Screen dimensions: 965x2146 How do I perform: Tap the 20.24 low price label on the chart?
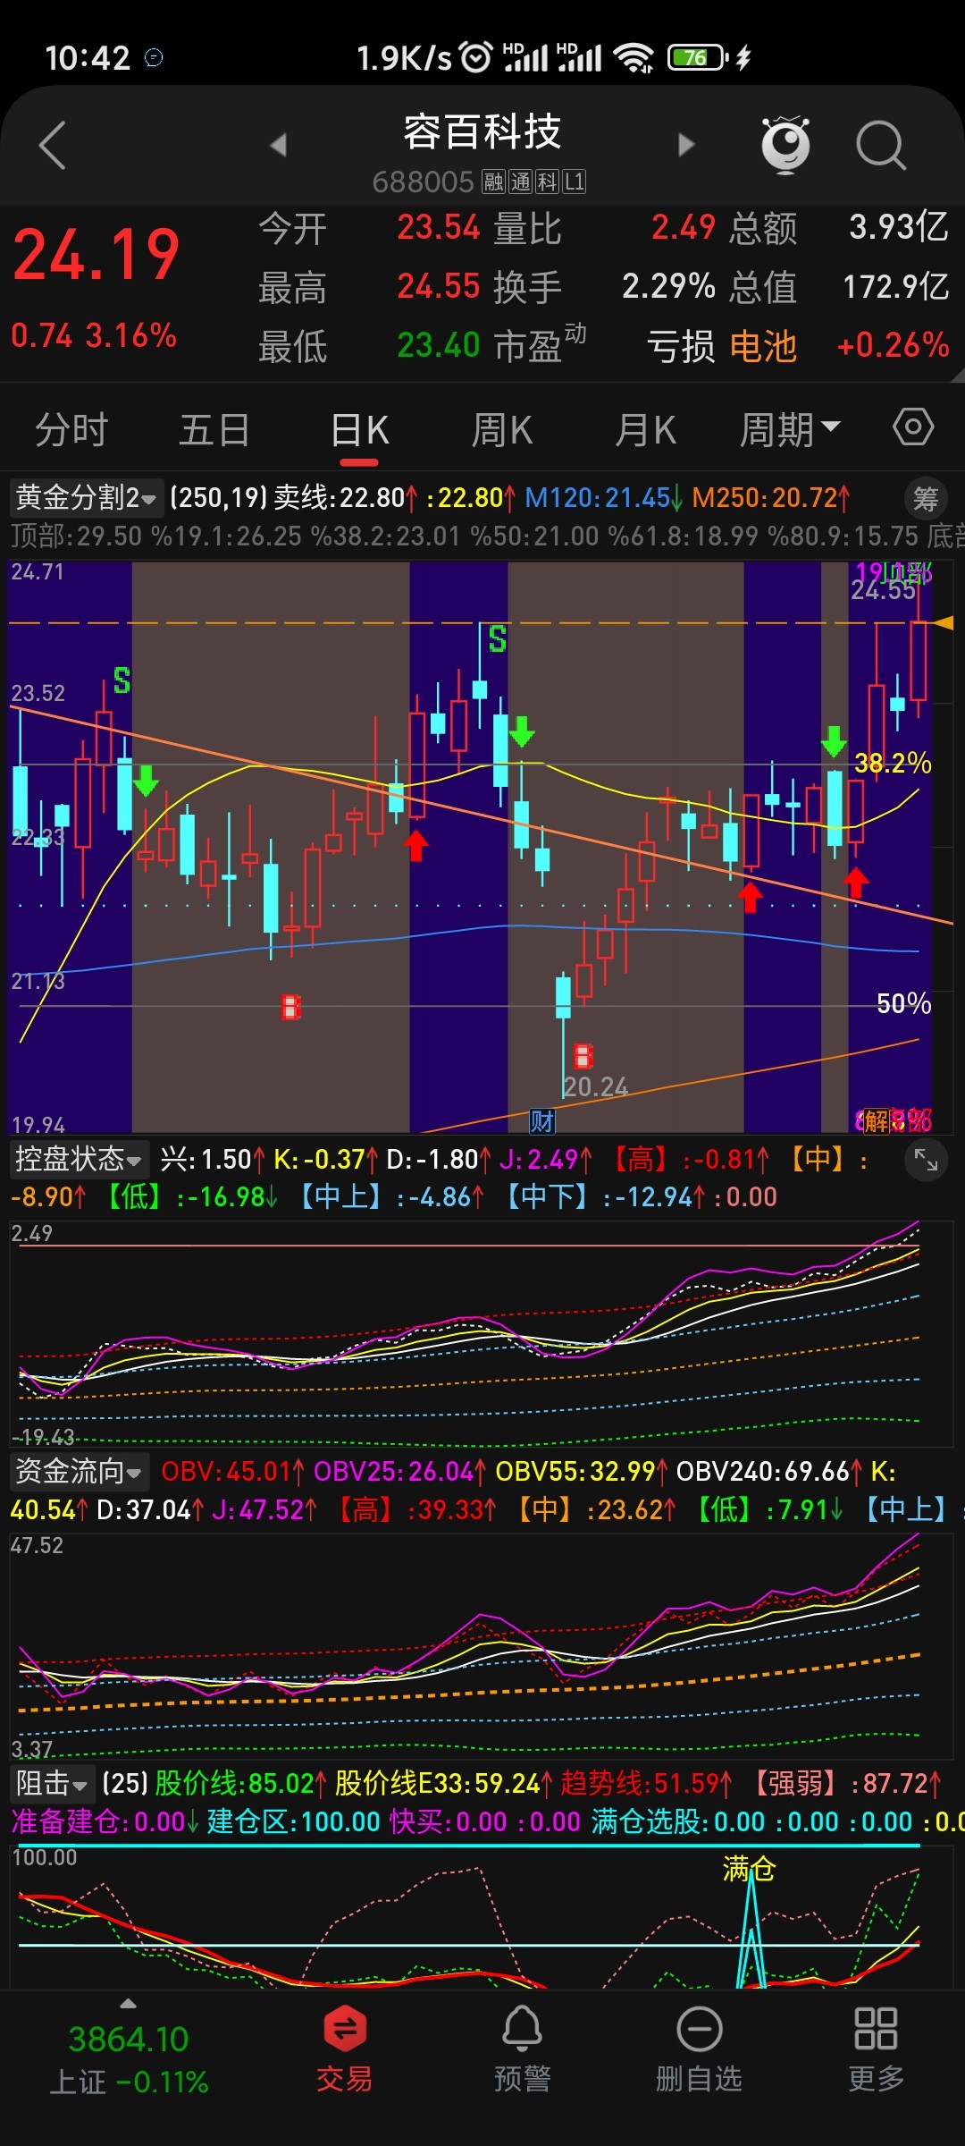pyautogui.click(x=595, y=1087)
